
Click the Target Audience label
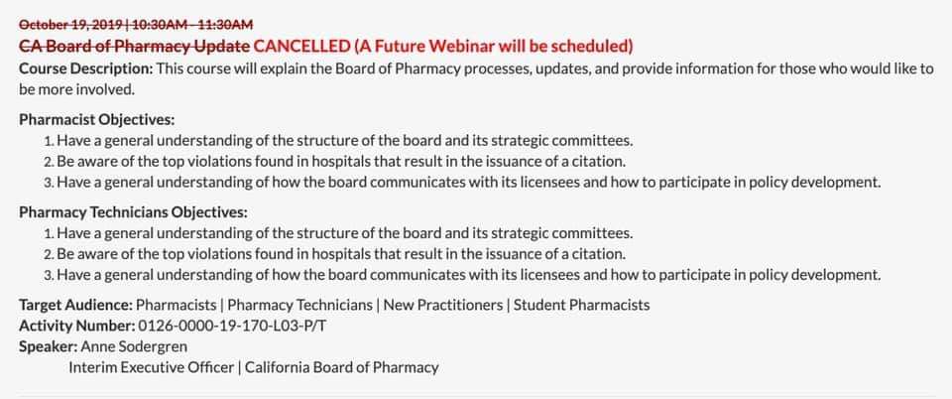click(x=76, y=305)
